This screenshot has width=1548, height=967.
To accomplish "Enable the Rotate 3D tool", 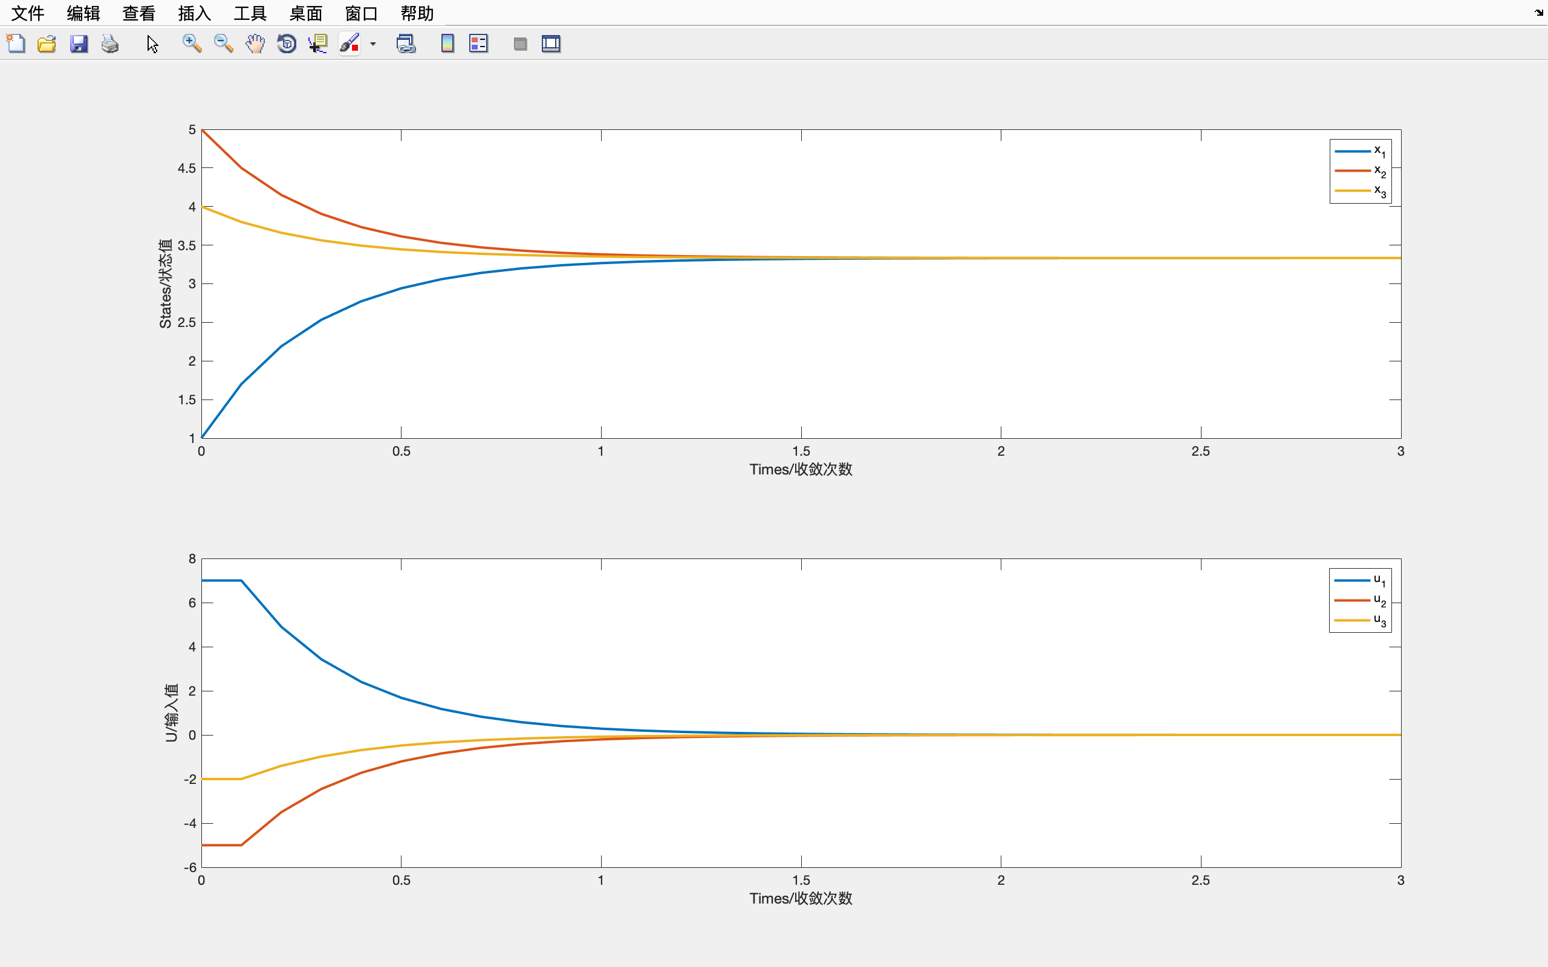I will pyautogui.click(x=287, y=44).
